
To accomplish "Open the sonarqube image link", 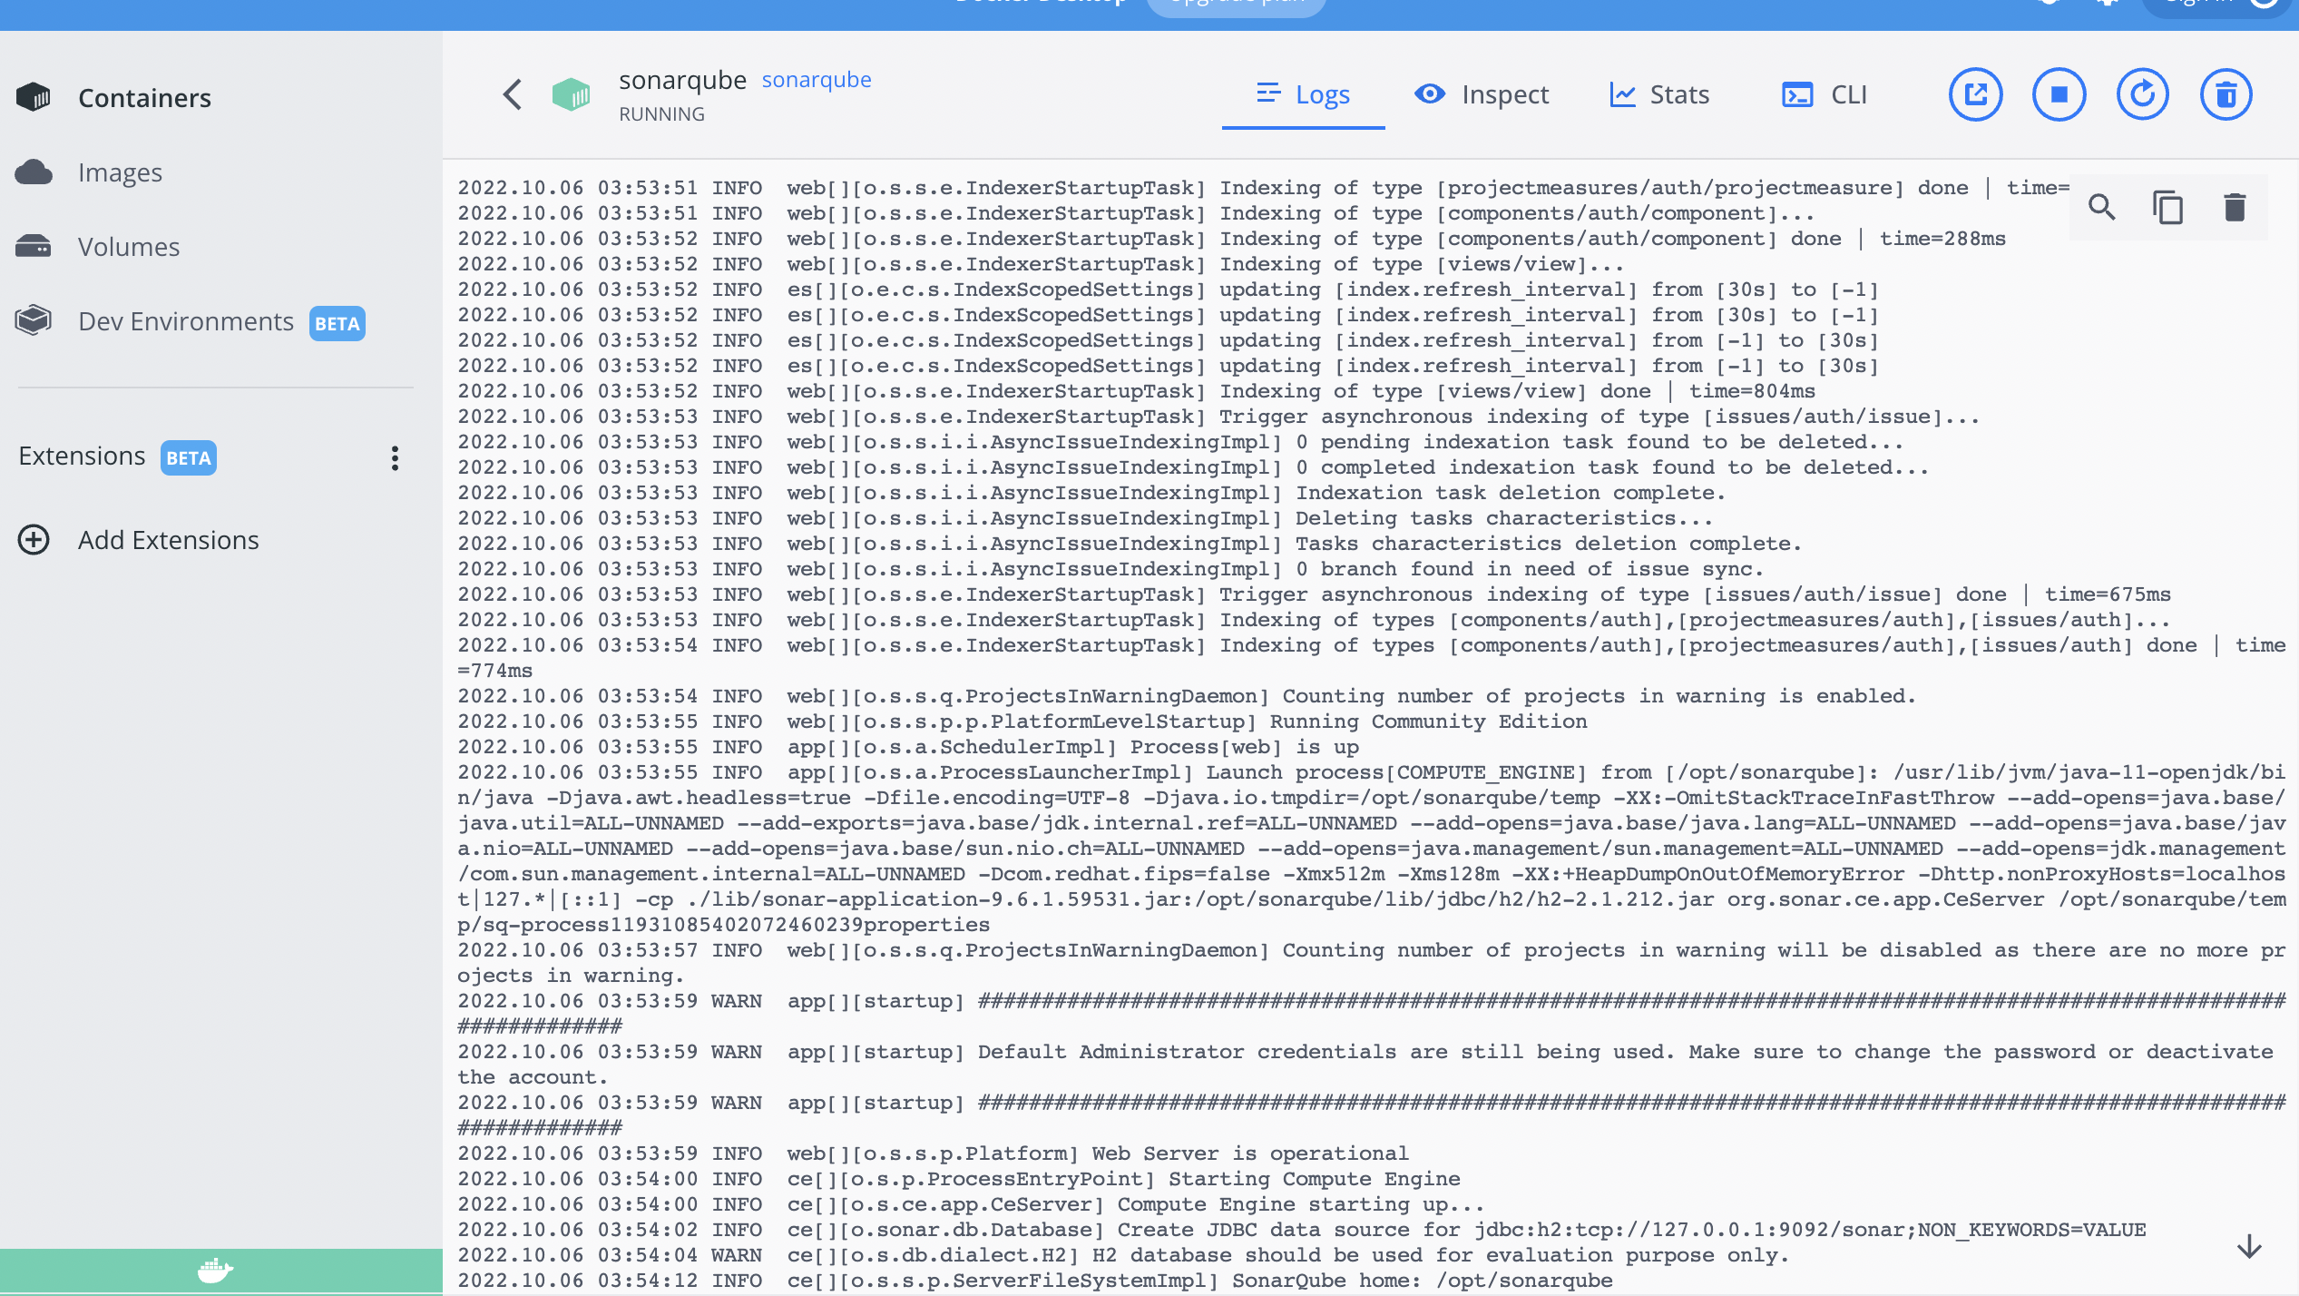I will [816, 80].
